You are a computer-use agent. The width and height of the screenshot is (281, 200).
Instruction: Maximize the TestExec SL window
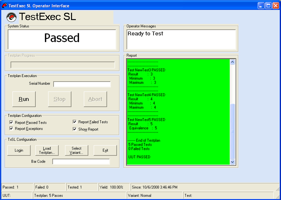(268, 6)
